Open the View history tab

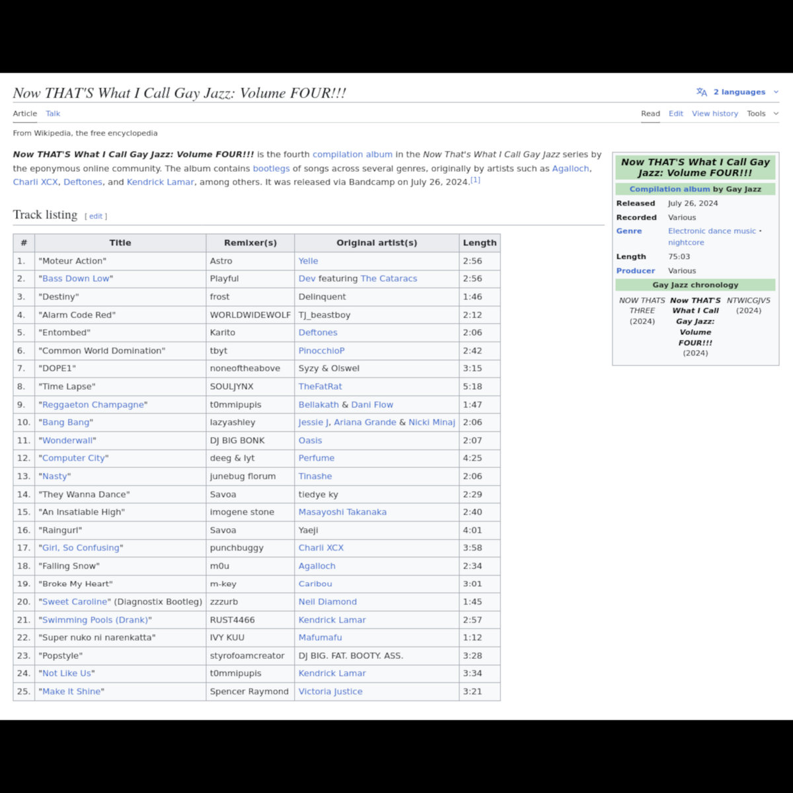click(714, 114)
